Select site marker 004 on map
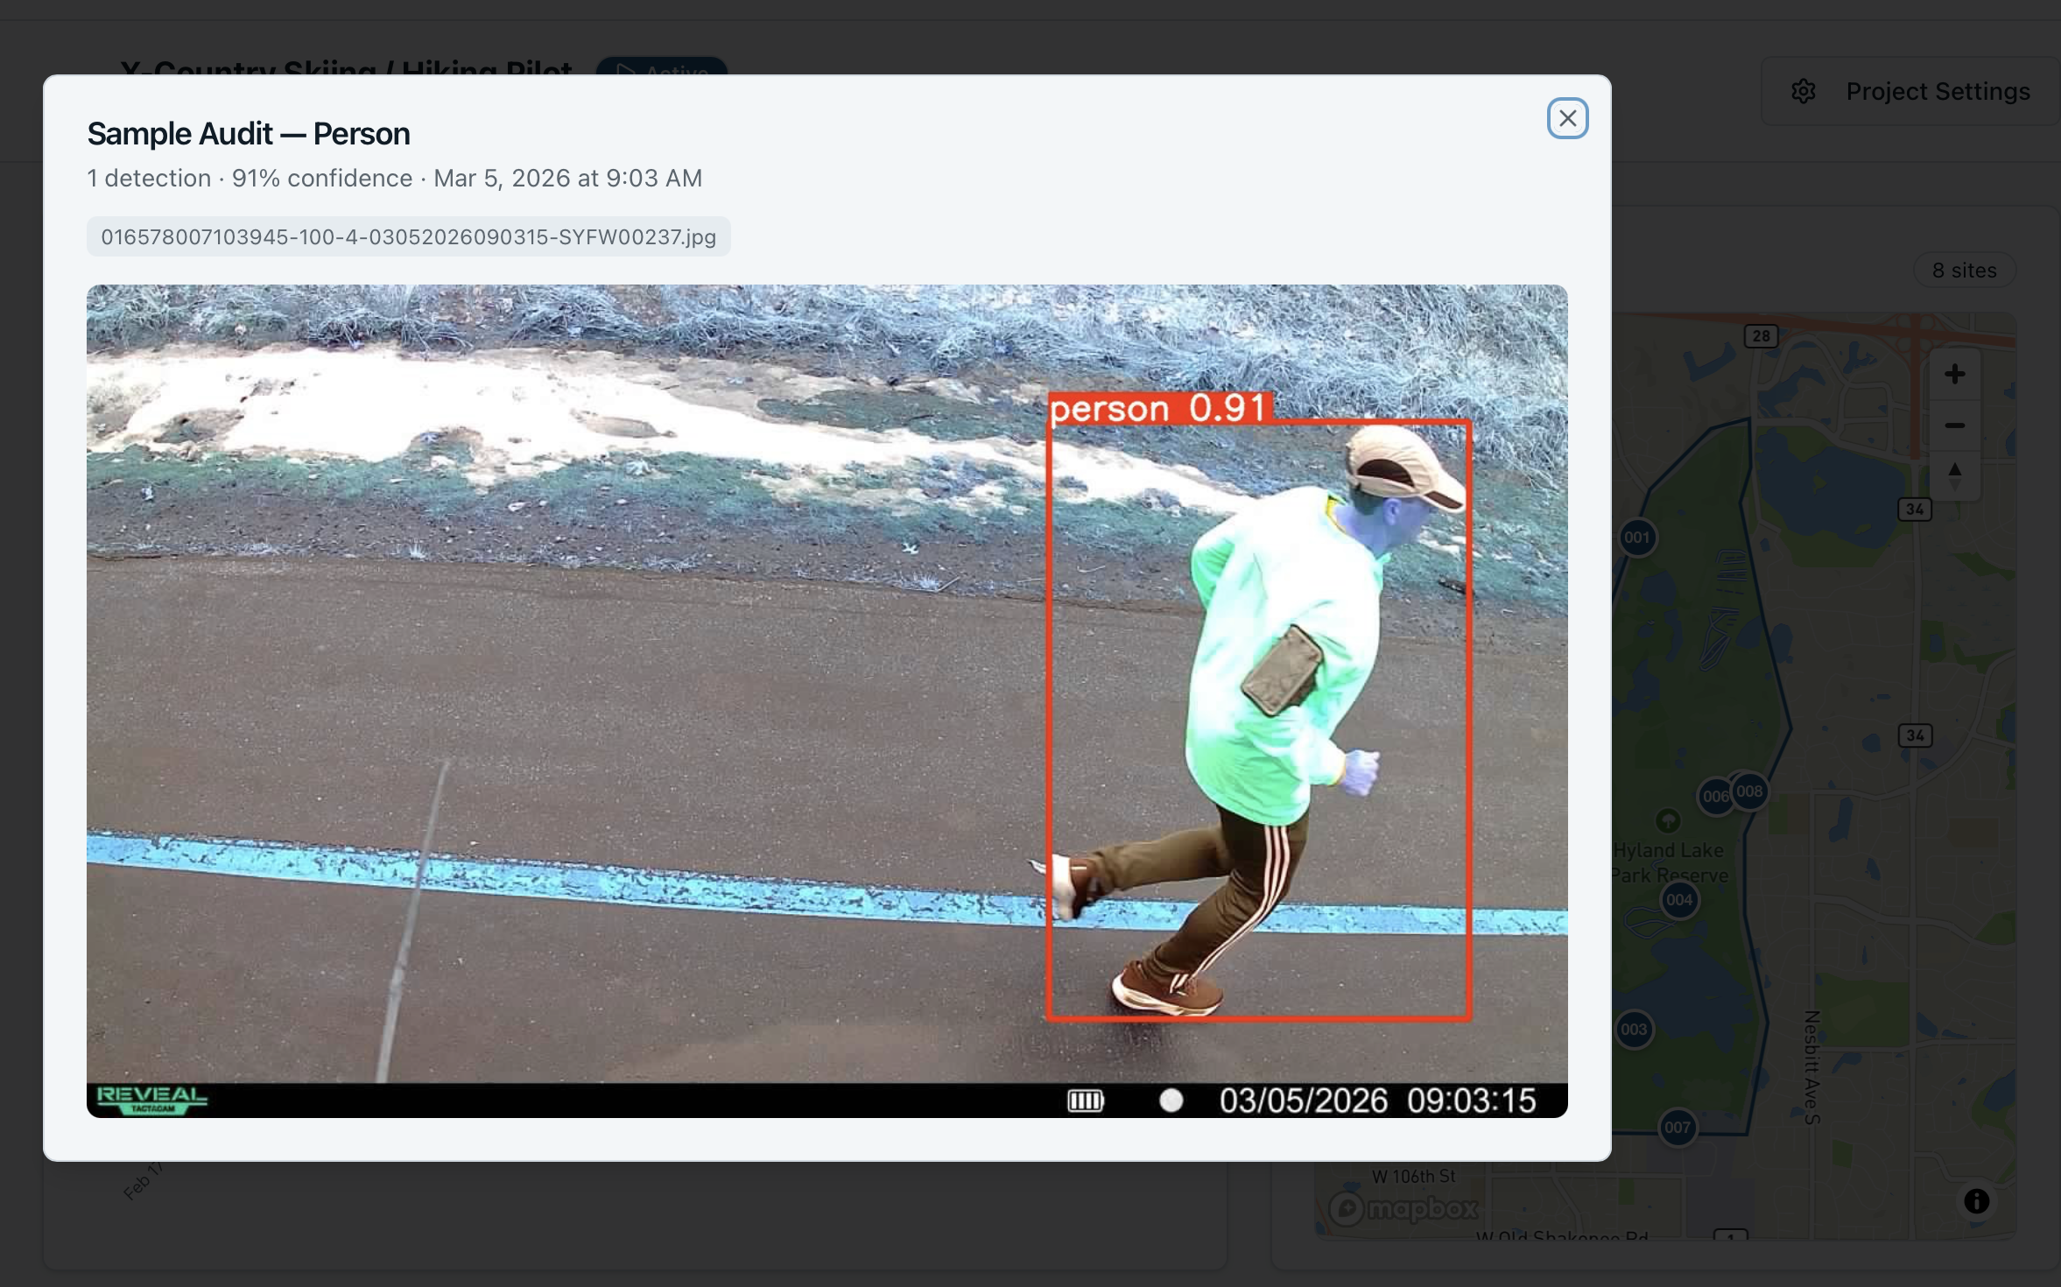The width and height of the screenshot is (2061, 1287). pyautogui.click(x=1679, y=900)
